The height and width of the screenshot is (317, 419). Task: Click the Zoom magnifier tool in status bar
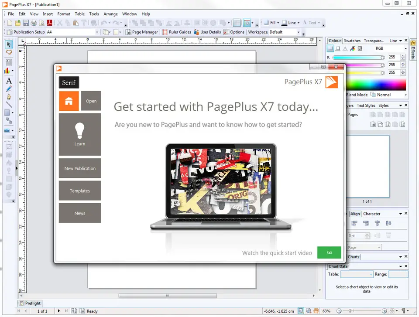click(x=309, y=311)
